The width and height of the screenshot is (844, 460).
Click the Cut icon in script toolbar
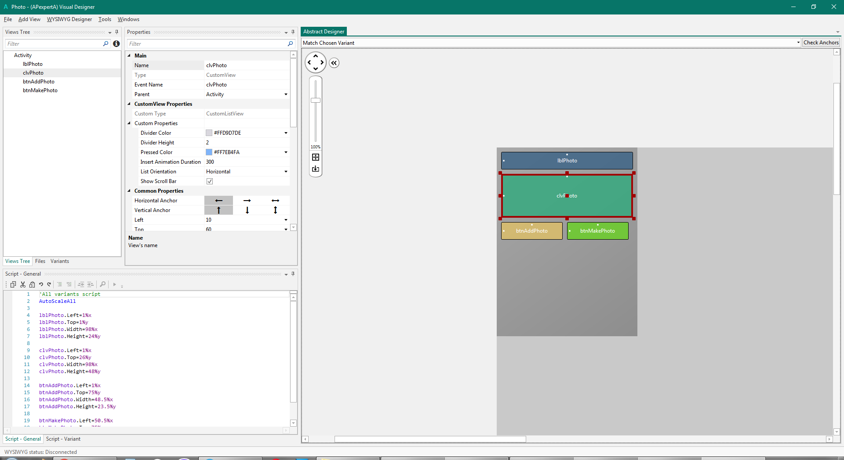[x=22, y=284]
